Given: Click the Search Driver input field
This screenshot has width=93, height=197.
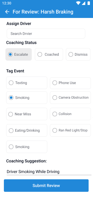Looking at the screenshot, I should (46, 34).
